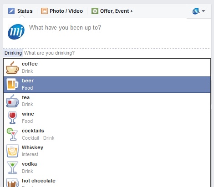214x187 pixels.
Task: Click the beer mug icon
Action: coord(12,84)
